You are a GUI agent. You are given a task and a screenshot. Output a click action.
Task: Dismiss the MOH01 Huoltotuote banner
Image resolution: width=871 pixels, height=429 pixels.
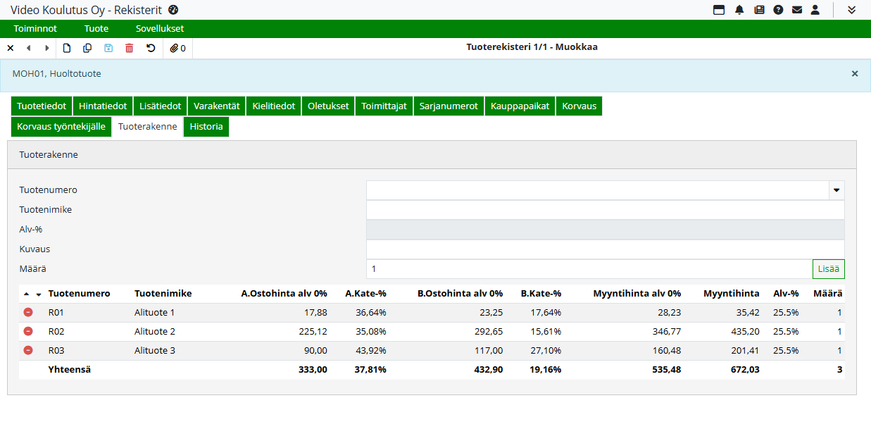(855, 73)
